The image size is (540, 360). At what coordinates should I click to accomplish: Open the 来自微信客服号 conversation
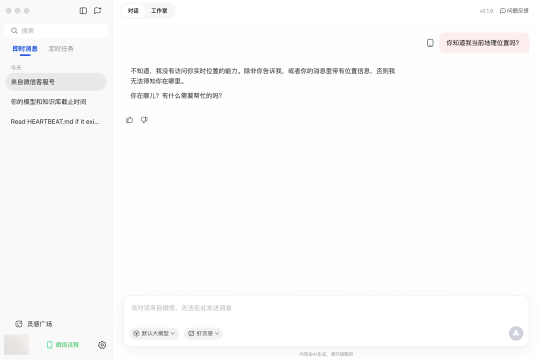56,82
